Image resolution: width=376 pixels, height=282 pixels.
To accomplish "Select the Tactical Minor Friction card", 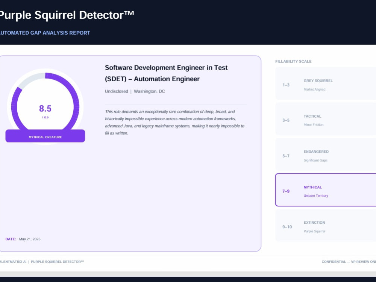I will 326,119.
